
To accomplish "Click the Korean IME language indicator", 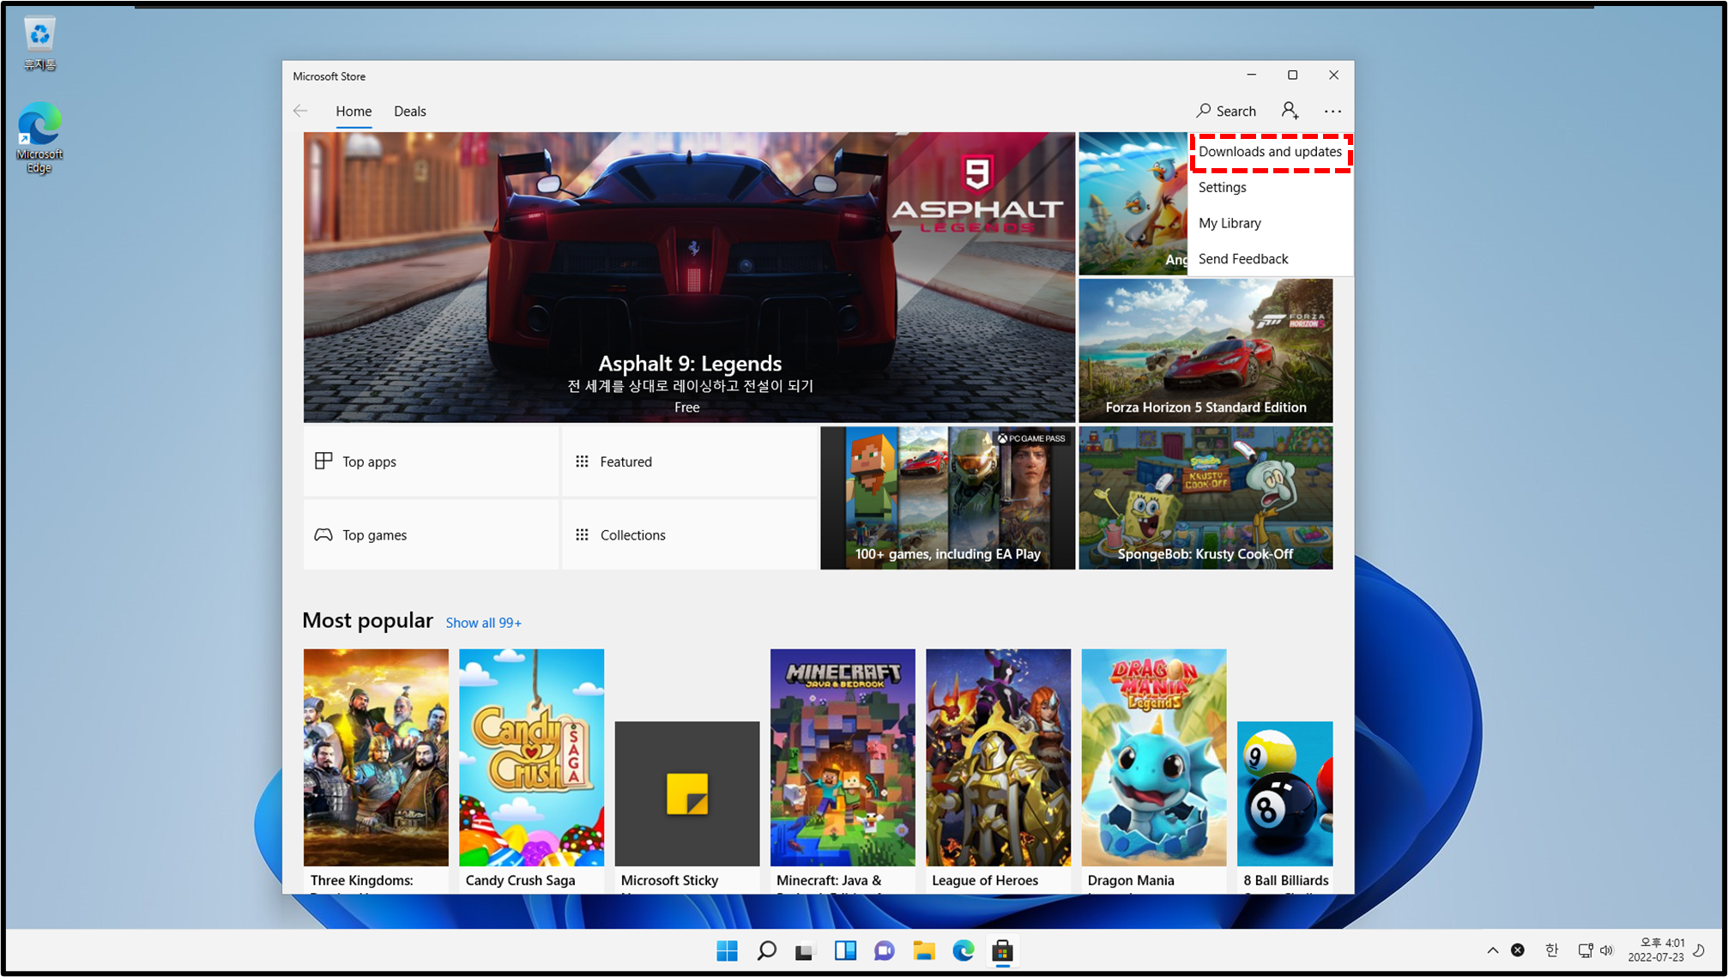I will [x=1551, y=950].
